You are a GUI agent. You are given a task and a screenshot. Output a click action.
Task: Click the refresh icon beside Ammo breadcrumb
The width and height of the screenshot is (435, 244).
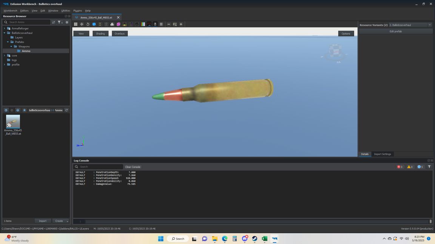coord(66,110)
